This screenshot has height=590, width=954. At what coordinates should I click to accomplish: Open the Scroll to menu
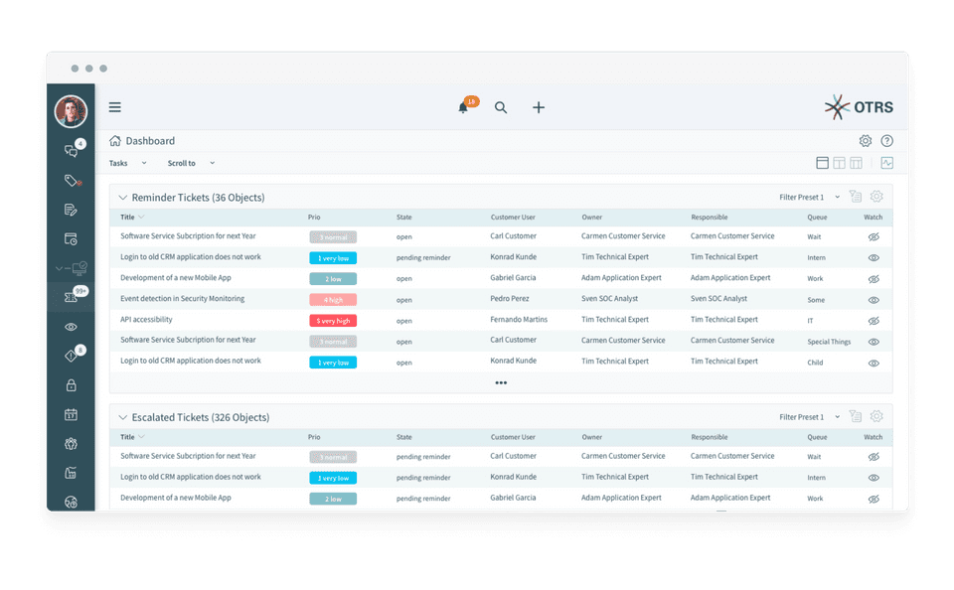point(190,163)
